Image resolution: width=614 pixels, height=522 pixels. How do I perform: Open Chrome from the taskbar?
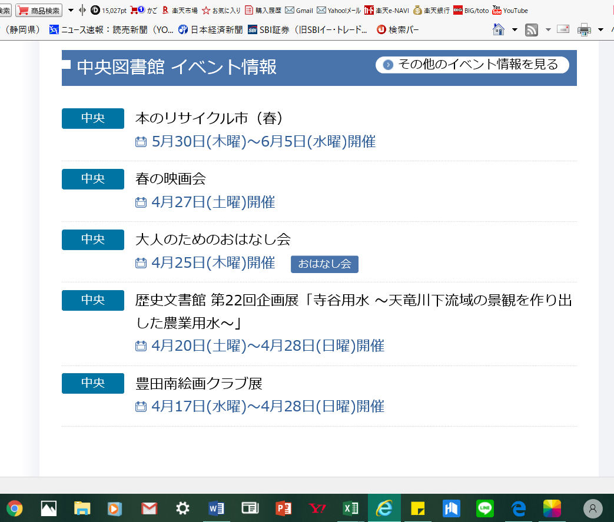click(15, 508)
